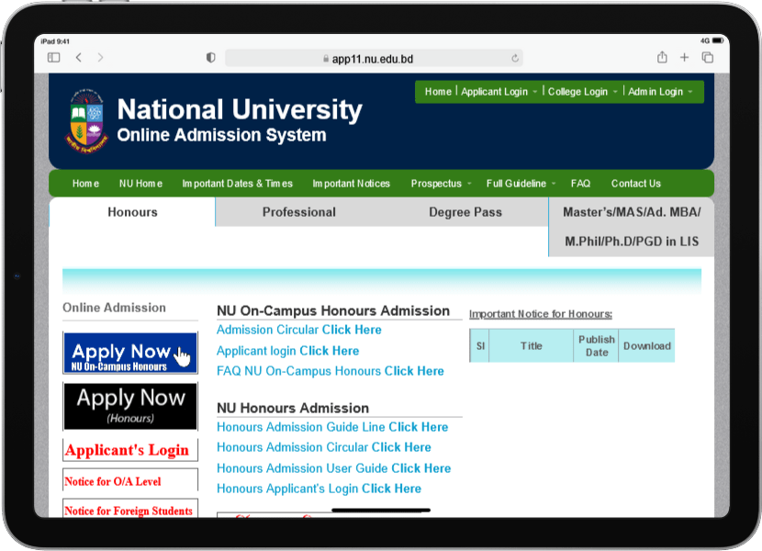Click Important Notice for Honours heading

pos(541,314)
